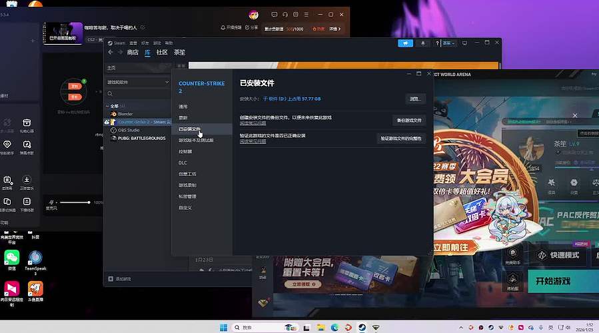This screenshot has width=599, height=333.
Task: Open the 更新 properties section
Action: [183, 118]
